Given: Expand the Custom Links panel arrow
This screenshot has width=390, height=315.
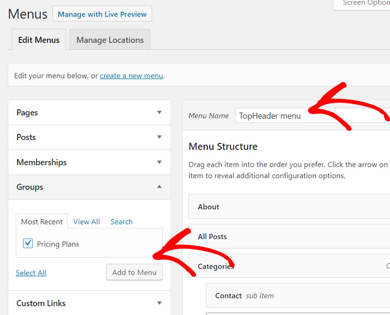Looking at the screenshot, I should click(159, 303).
